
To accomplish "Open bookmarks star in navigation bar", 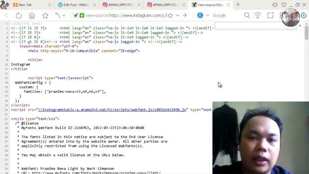I will (45, 15).
